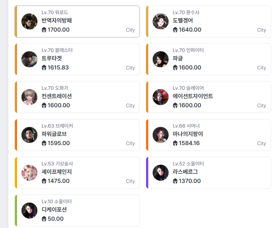Click the 에이션트자이언트 slayer avatar
This screenshot has height=228, width=274.
[x=161, y=97]
